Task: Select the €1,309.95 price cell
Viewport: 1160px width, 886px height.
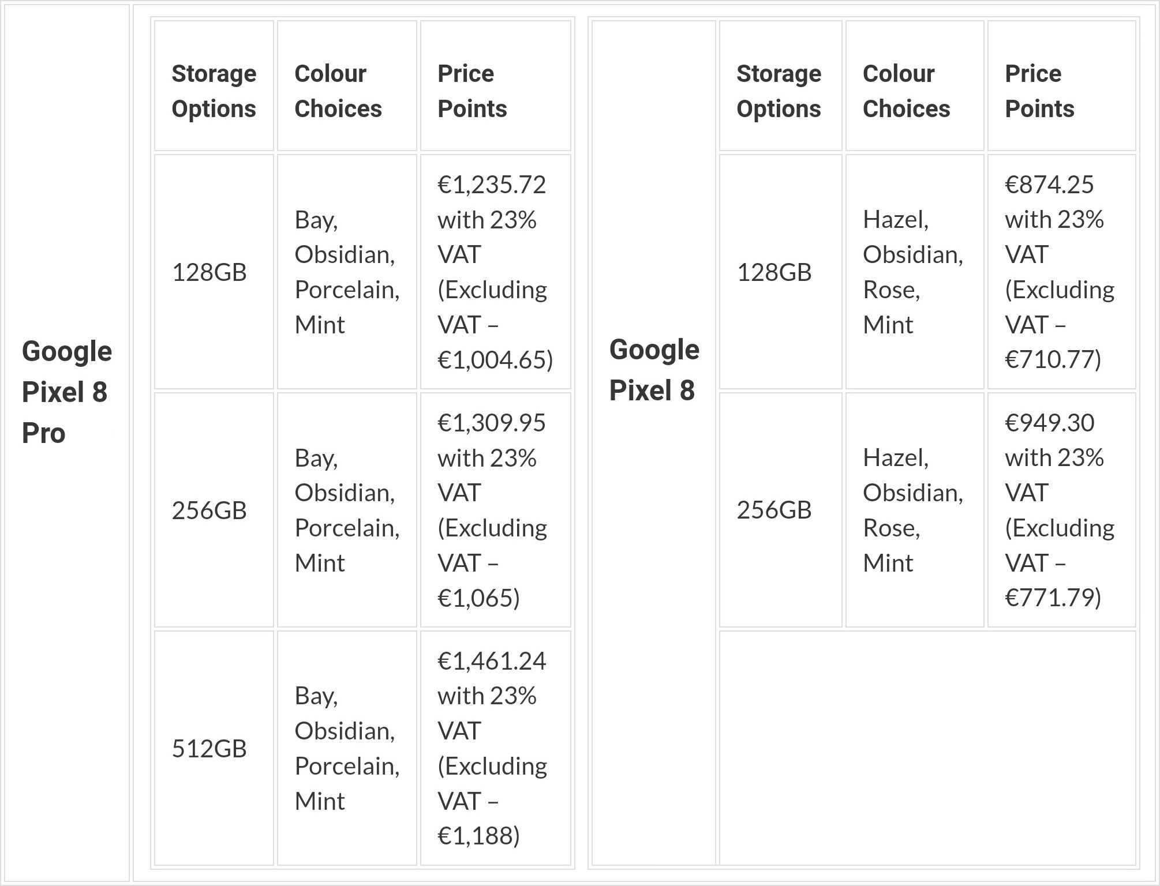Action: pyautogui.click(x=495, y=510)
